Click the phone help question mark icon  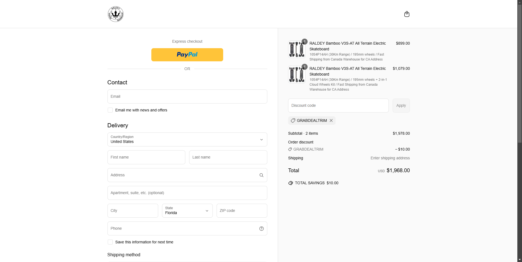261,229
